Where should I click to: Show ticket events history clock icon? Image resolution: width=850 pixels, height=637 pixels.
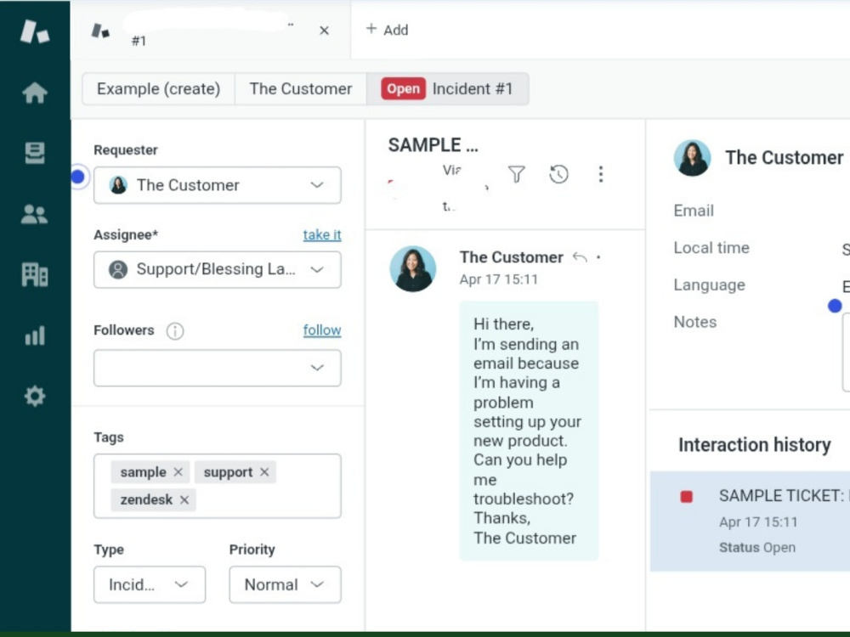(559, 174)
